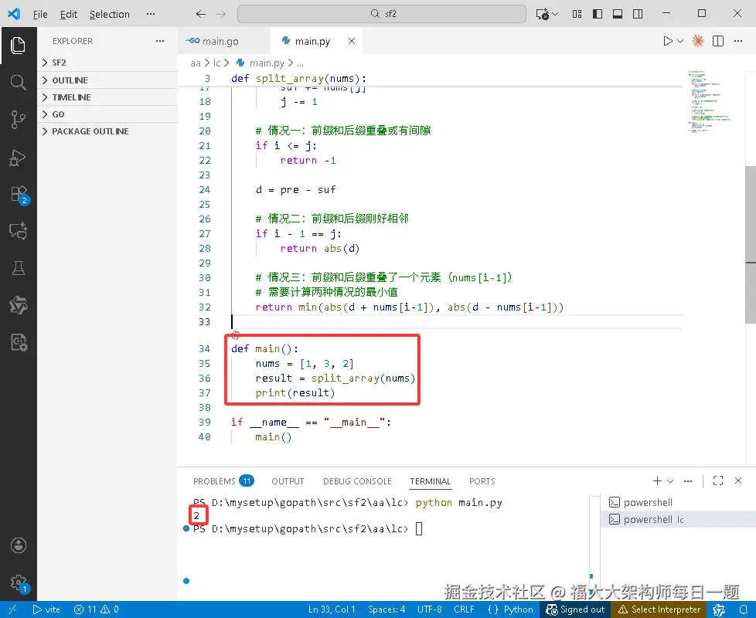Open the Selection menu
The image size is (756, 618).
pyautogui.click(x=110, y=14)
